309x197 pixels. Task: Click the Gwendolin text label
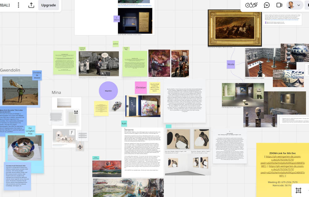(10, 70)
